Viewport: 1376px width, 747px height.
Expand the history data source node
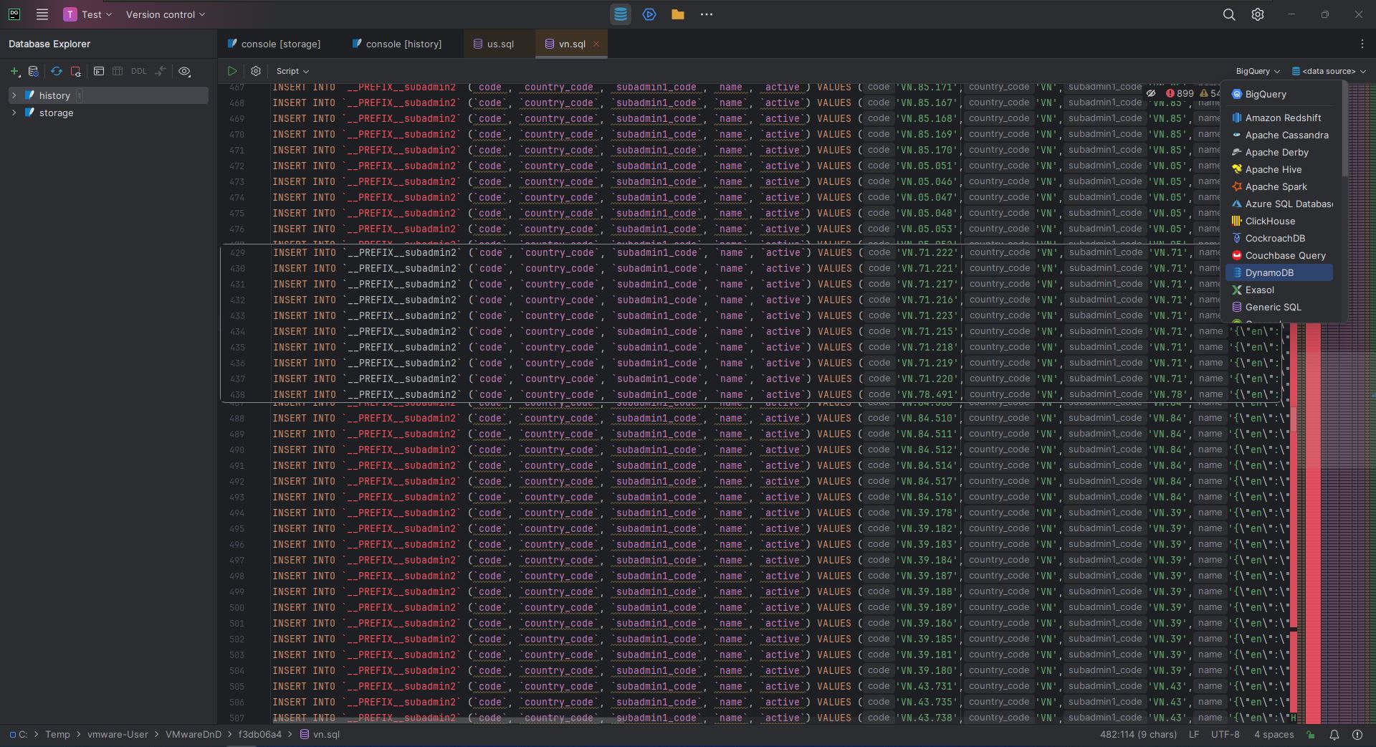pyautogui.click(x=14, y=95)
